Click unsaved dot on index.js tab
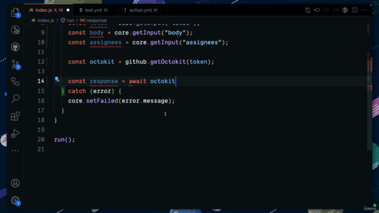Image resolution: width=379 pixels, height=213 pixels. (68, 10)
